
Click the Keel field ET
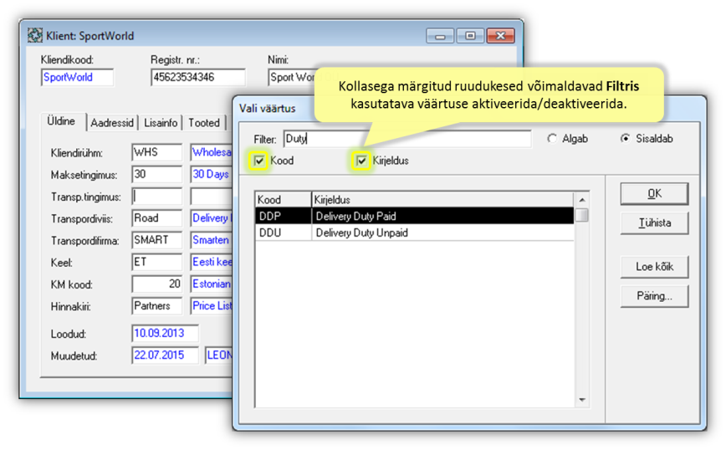coord(157,262)
